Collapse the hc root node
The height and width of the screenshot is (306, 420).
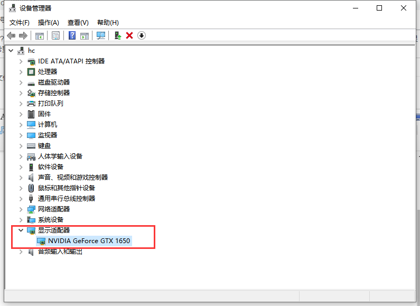click(x=11, y=51)
